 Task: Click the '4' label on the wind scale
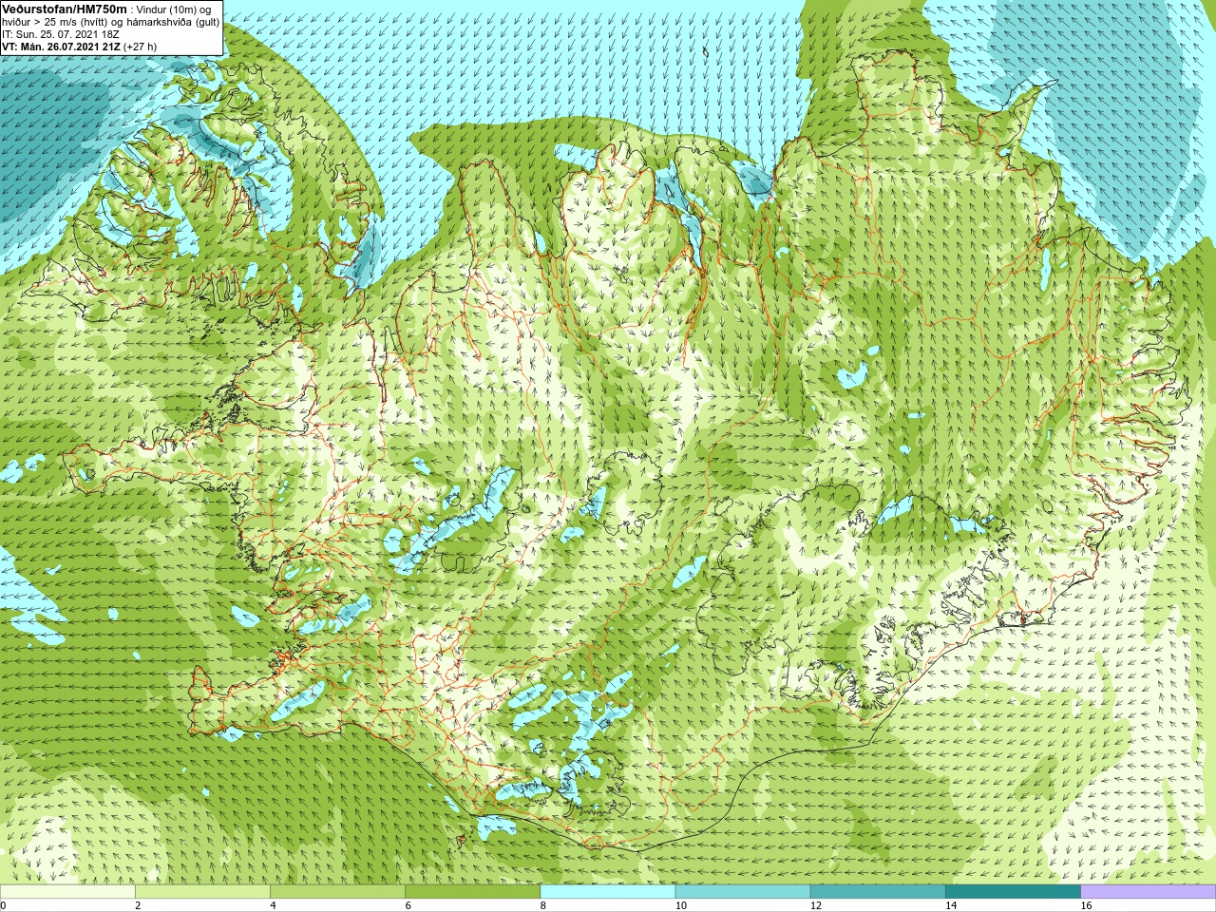click(x=273, y=905)
